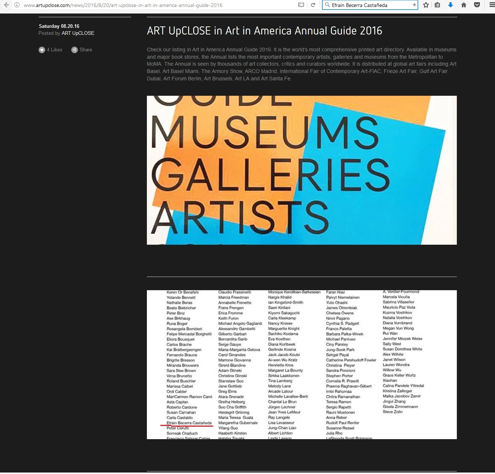Submit search with the go arrow
The image size is (495, 474).
tap(414, 5)
